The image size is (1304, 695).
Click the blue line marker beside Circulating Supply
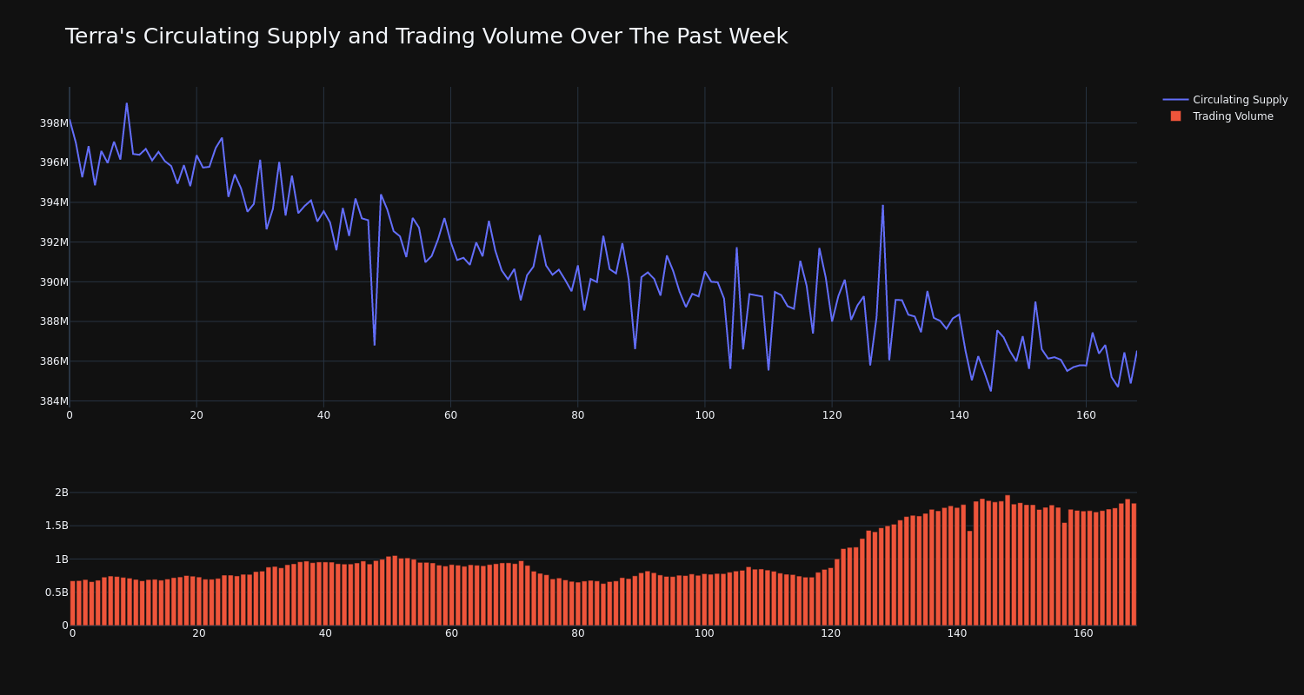1175,100
